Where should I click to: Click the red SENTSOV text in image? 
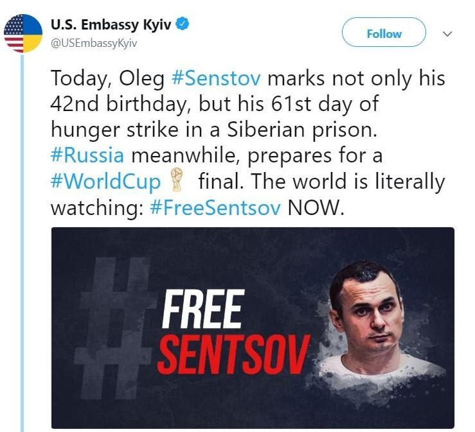pos(233,354)
